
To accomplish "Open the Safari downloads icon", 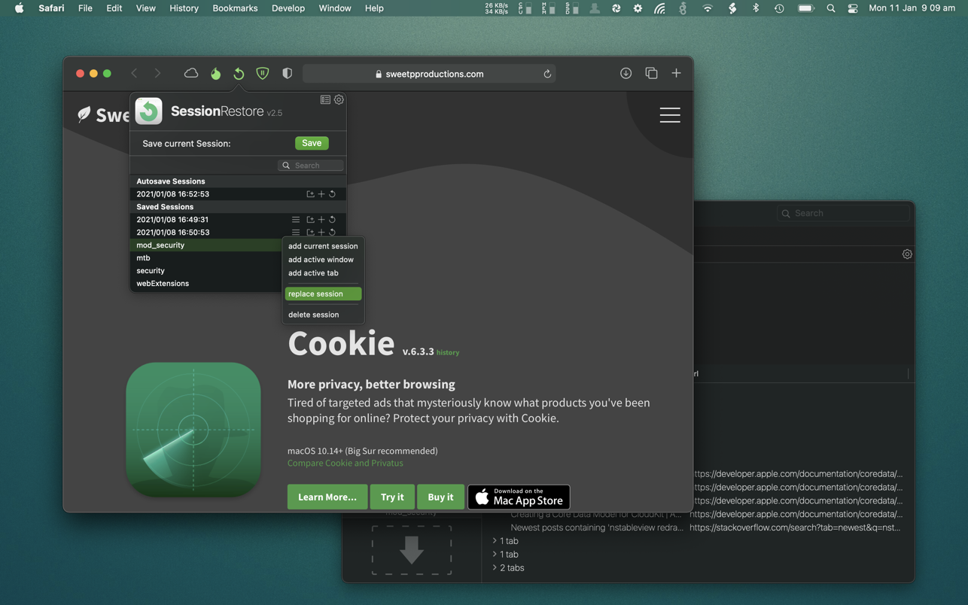I will pos(626,74).
